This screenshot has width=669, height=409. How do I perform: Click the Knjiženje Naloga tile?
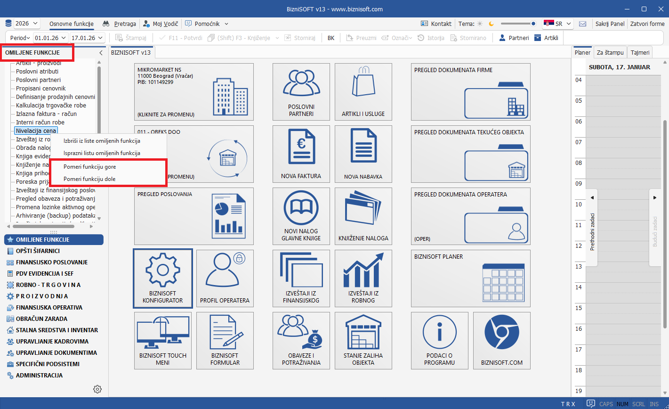[x=363, y=216]
